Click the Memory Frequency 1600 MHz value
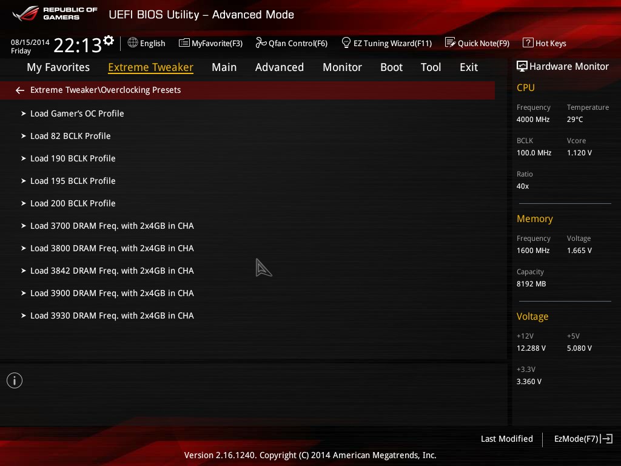The height and width of the screenshot is (466, 621). click(533, 251)
